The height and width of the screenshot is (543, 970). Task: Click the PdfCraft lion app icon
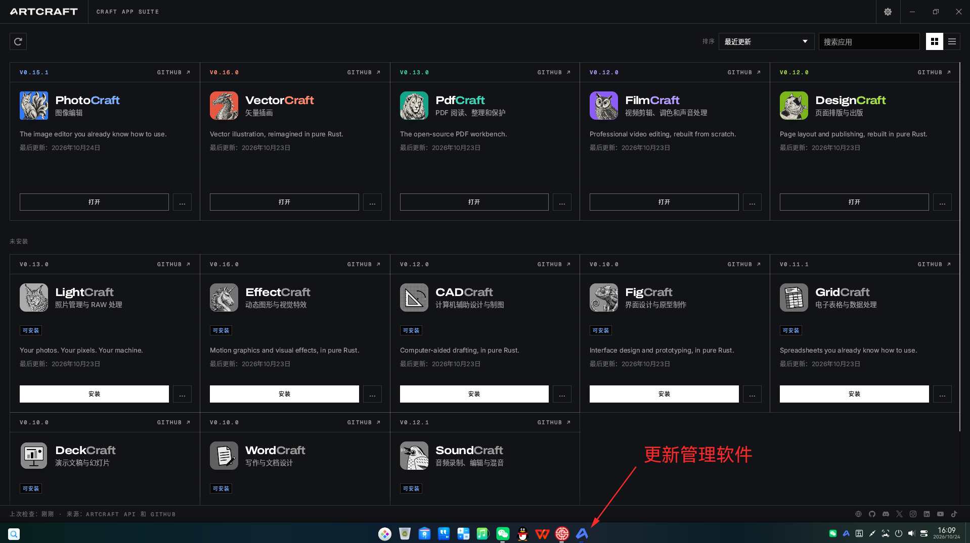pyautogui.click(x=414, y=106)
